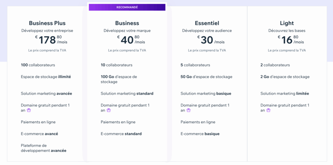Viewport: 333px width, 165px height.
Task: Click the €16.80 monthly price
Action: [291, 40]
